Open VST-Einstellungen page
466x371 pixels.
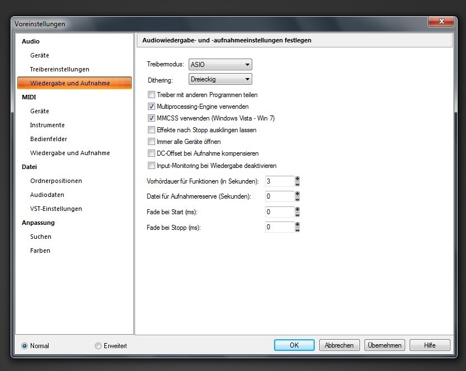click(x=56, y=209)
